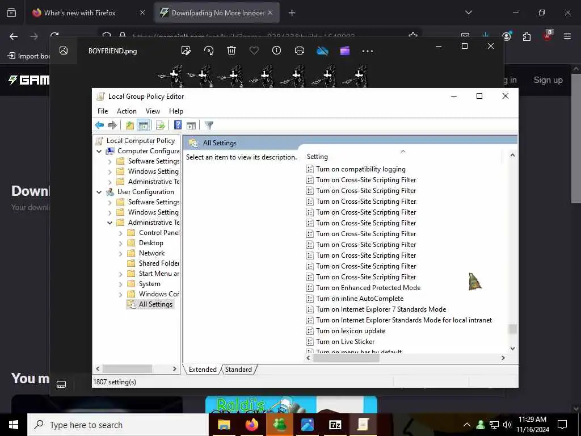Screen dimensions: 581x436
Task: Click Windows Start button
Action: pyautogui.click(x=14, y=425)
